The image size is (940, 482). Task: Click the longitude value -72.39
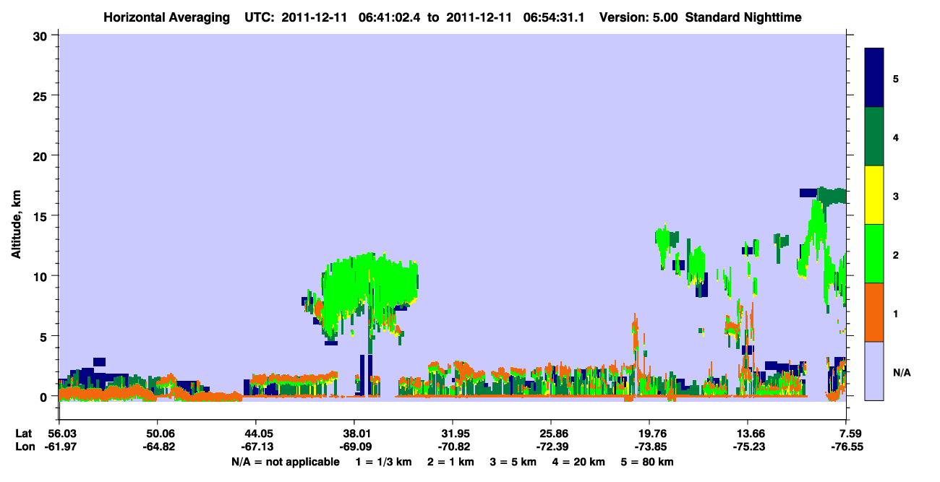tap(551, 447)
